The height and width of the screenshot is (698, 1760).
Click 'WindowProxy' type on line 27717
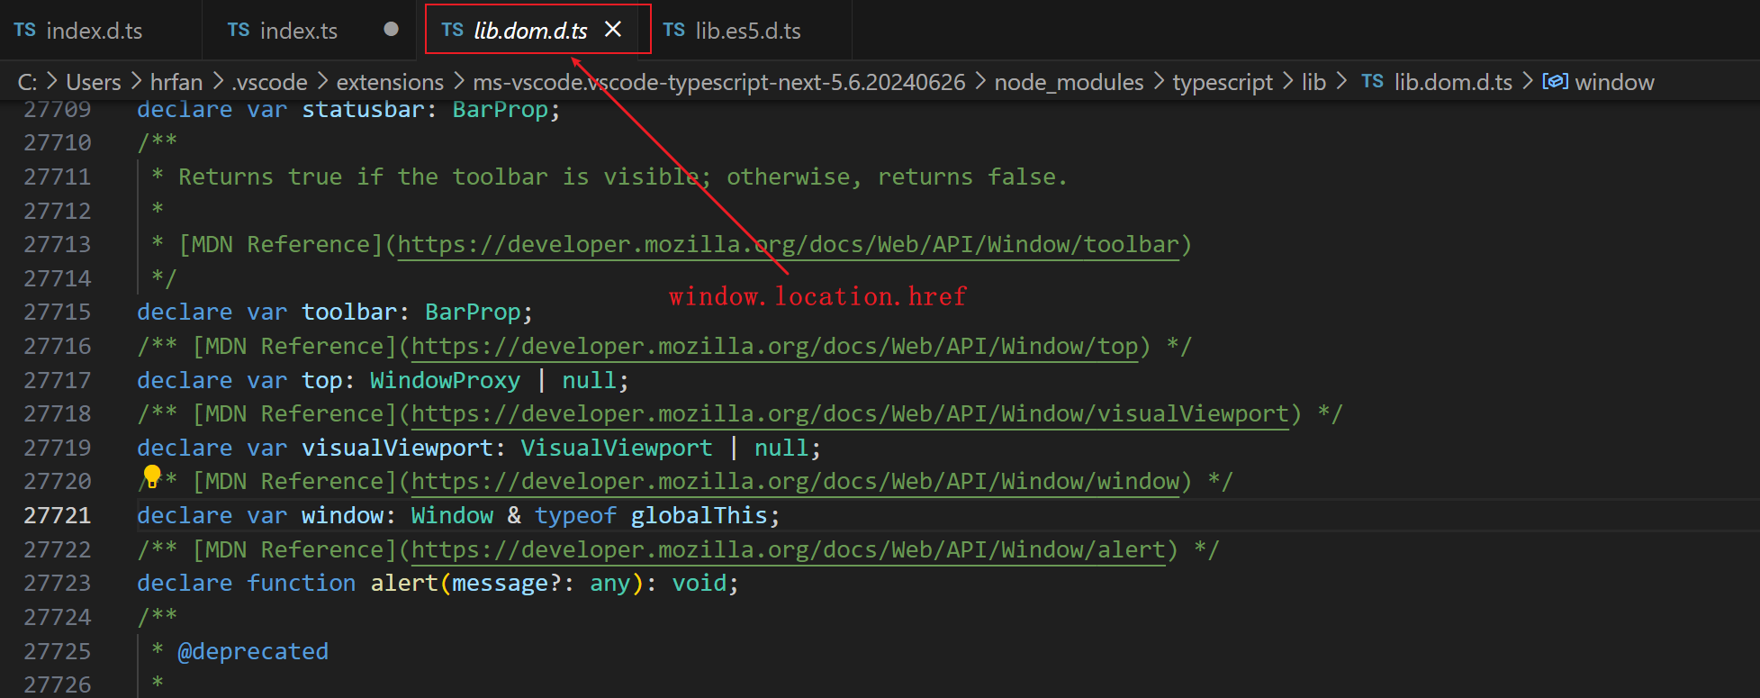pyautogui.click(x=445, y=381)
